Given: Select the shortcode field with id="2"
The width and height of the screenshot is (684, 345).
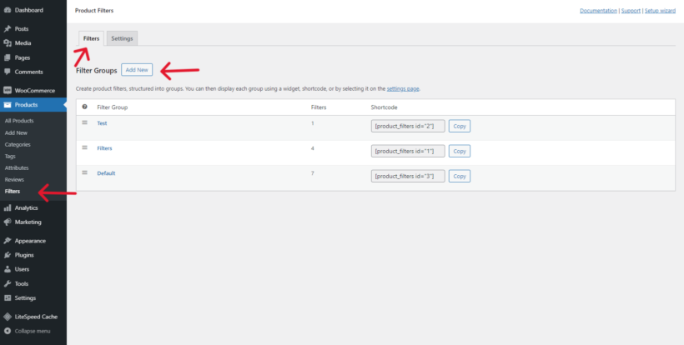Looking at the screenshot, I should [408, 127].
